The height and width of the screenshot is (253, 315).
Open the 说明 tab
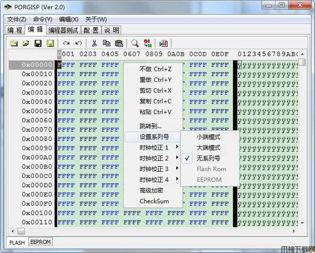pyautogui.click(x=111, y=30)
